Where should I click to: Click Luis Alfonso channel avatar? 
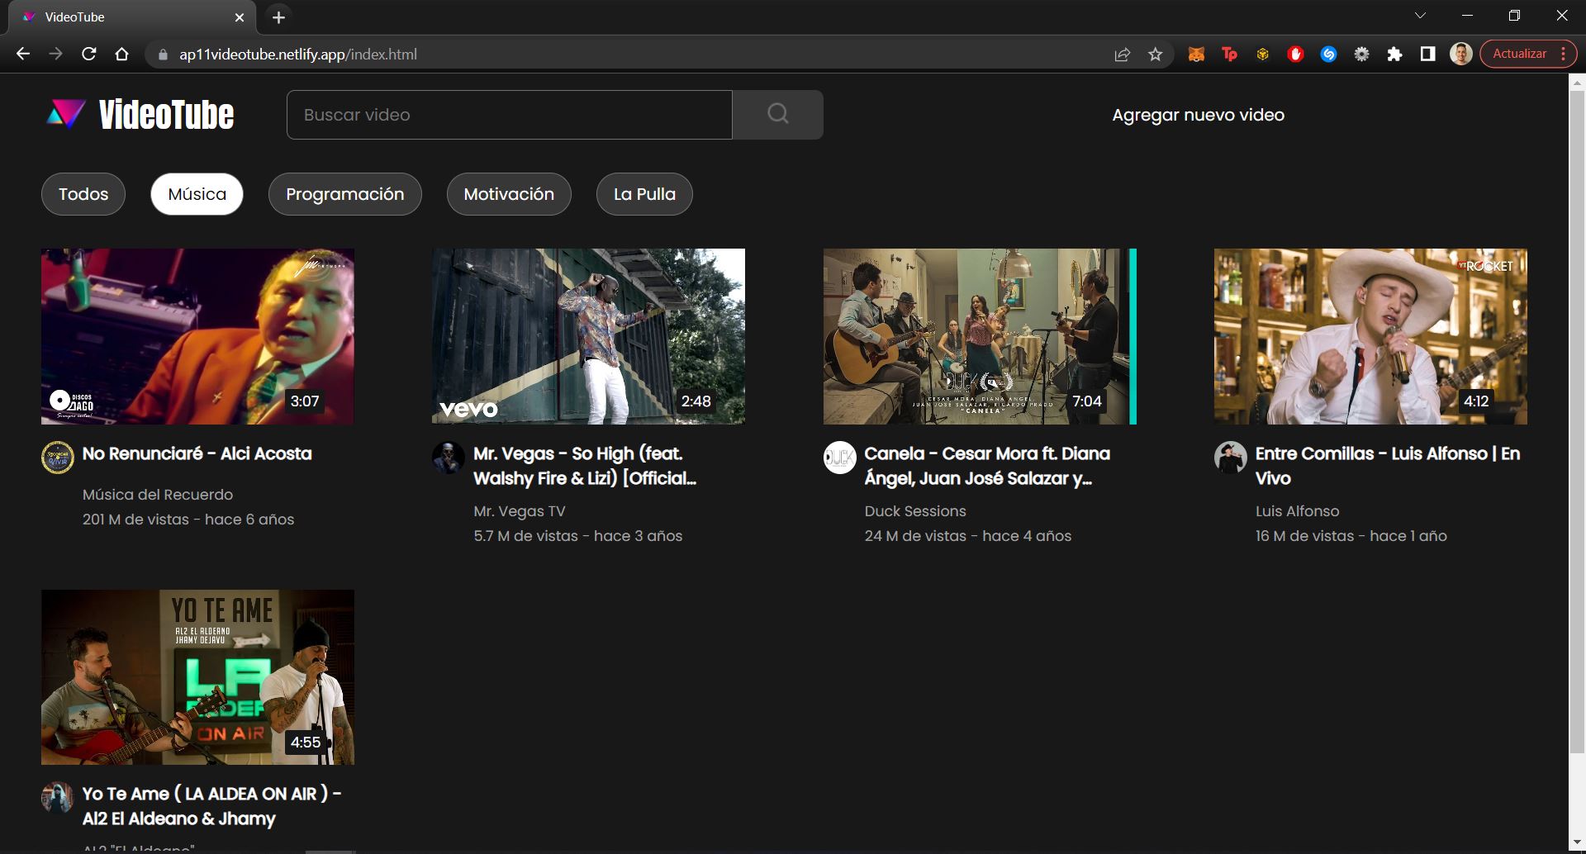click(x=1231, y=458)
